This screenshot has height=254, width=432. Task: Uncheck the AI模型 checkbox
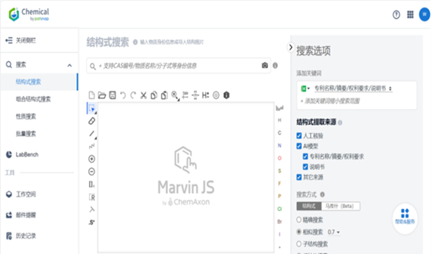pos(299,146)
